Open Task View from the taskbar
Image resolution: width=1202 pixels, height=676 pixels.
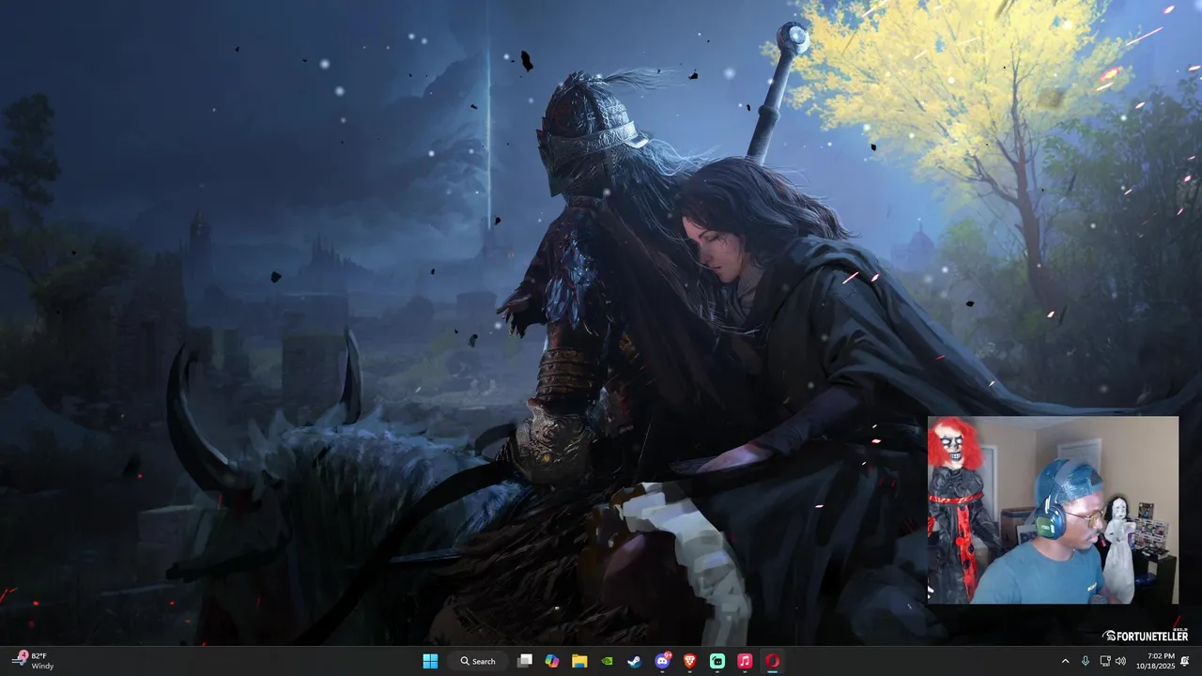[x=525, y=661]
